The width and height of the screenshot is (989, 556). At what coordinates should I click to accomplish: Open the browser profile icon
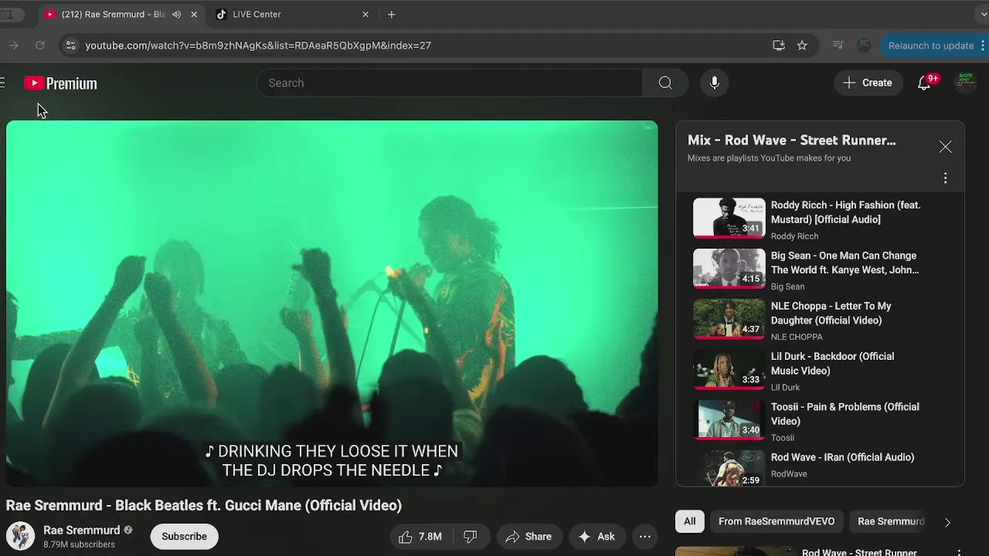(864, 46)
